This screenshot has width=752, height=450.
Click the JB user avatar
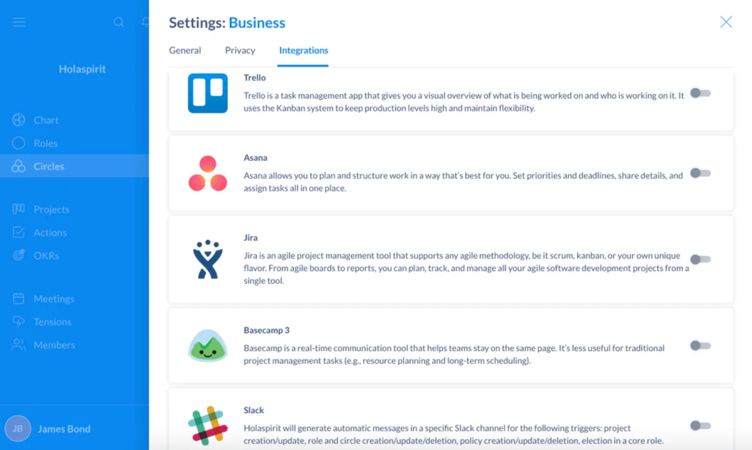pos(18,429)
